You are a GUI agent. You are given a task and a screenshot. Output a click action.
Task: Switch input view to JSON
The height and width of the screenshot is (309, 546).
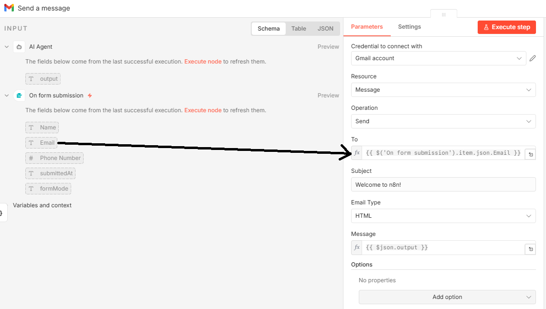[x=325, y=29]
